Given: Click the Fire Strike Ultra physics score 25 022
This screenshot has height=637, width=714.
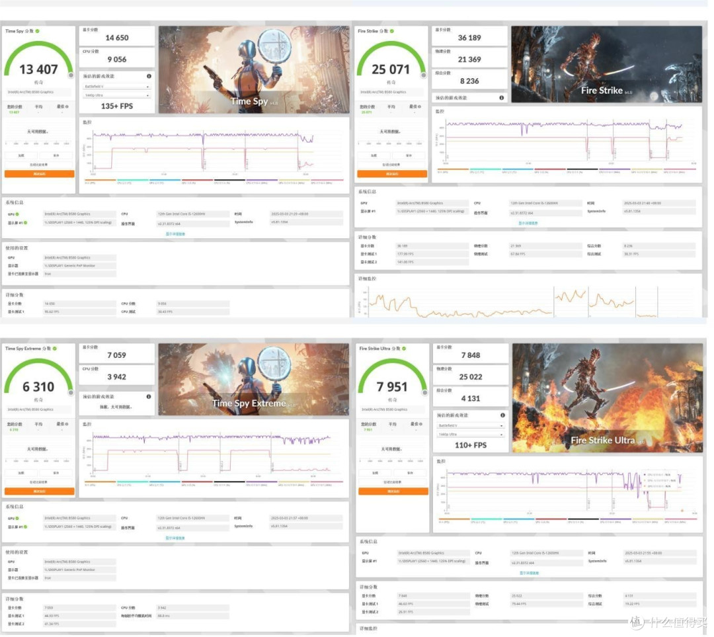Looking at the screenshot, I should coord(471,377).
